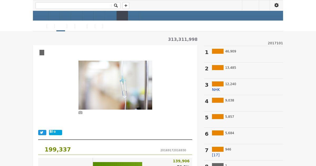
Task: Click the period text 20169172016930
Action: (173, 150)
